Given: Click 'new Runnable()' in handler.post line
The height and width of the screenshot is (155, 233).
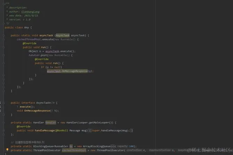Looking at the screenshot, I should click(59, 55).
